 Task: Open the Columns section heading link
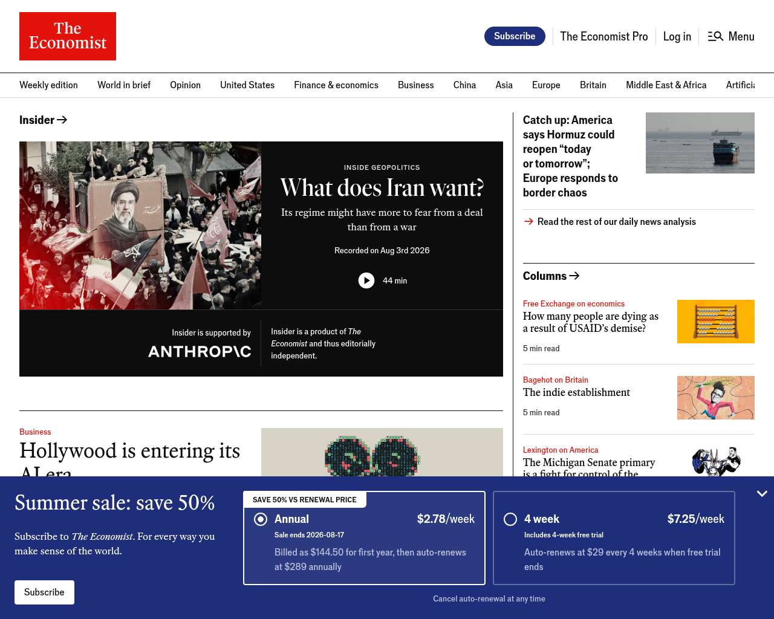coord(551,276)
